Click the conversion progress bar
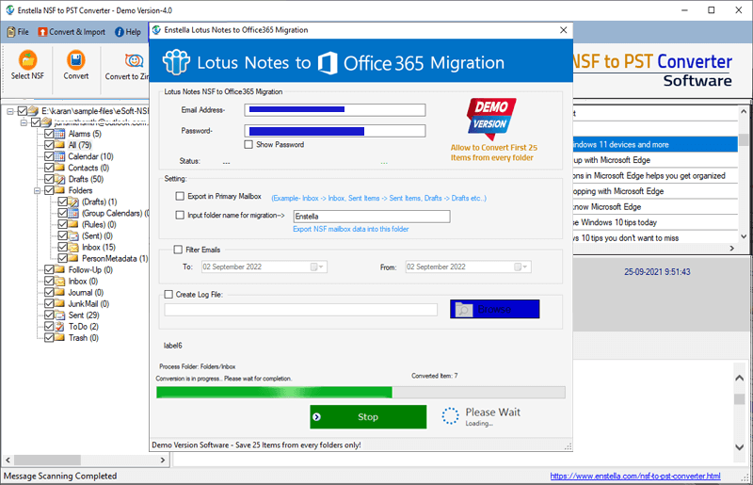The width and height of the screenshot is (753, 485). [x=360, y=392]
